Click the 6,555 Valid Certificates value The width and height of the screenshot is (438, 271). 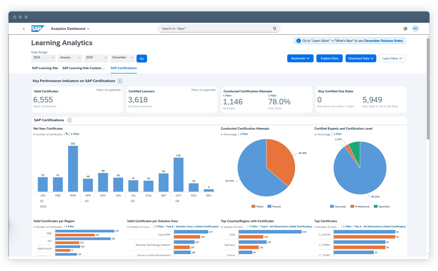(43, 100)
